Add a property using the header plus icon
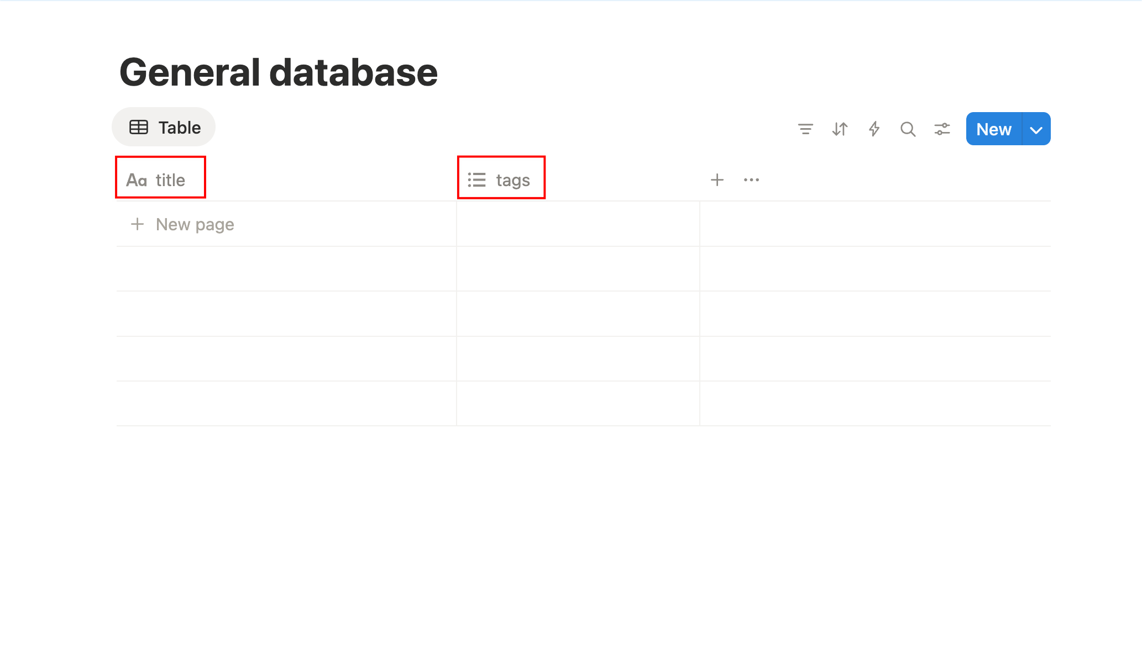The height and width of the screenshot is (666, 1142). point(717,180)
